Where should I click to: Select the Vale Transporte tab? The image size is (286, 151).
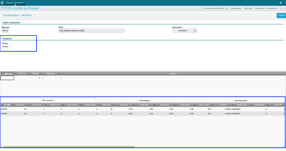click(48, 100)
